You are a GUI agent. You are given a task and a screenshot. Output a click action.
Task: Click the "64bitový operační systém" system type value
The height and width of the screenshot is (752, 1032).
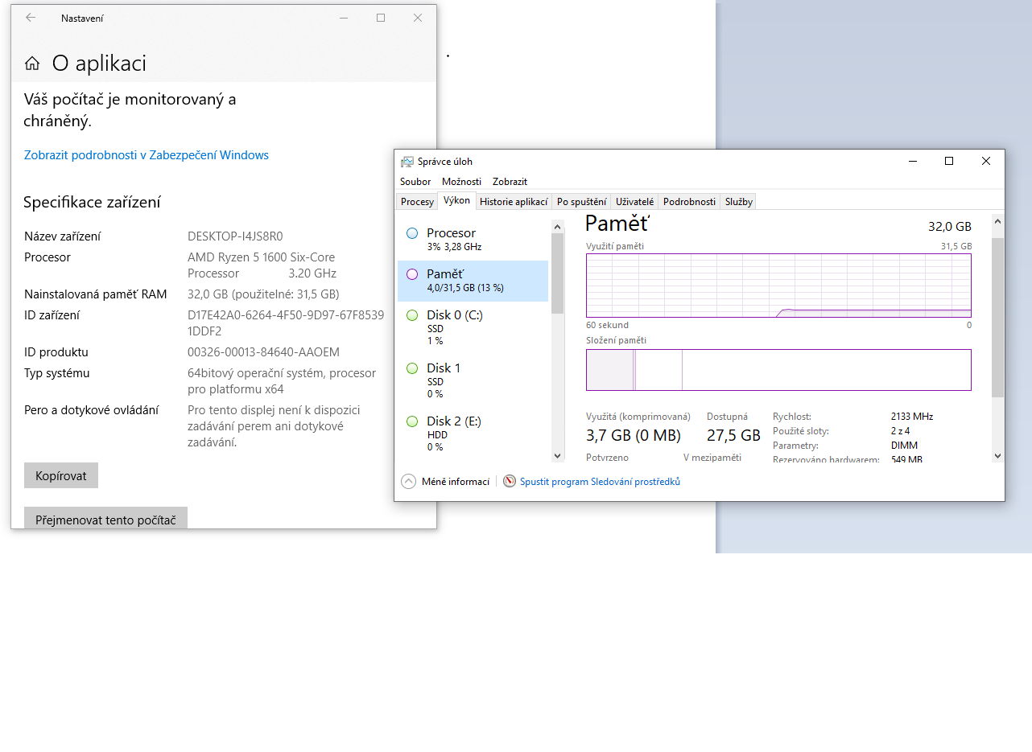coord(282,381)
